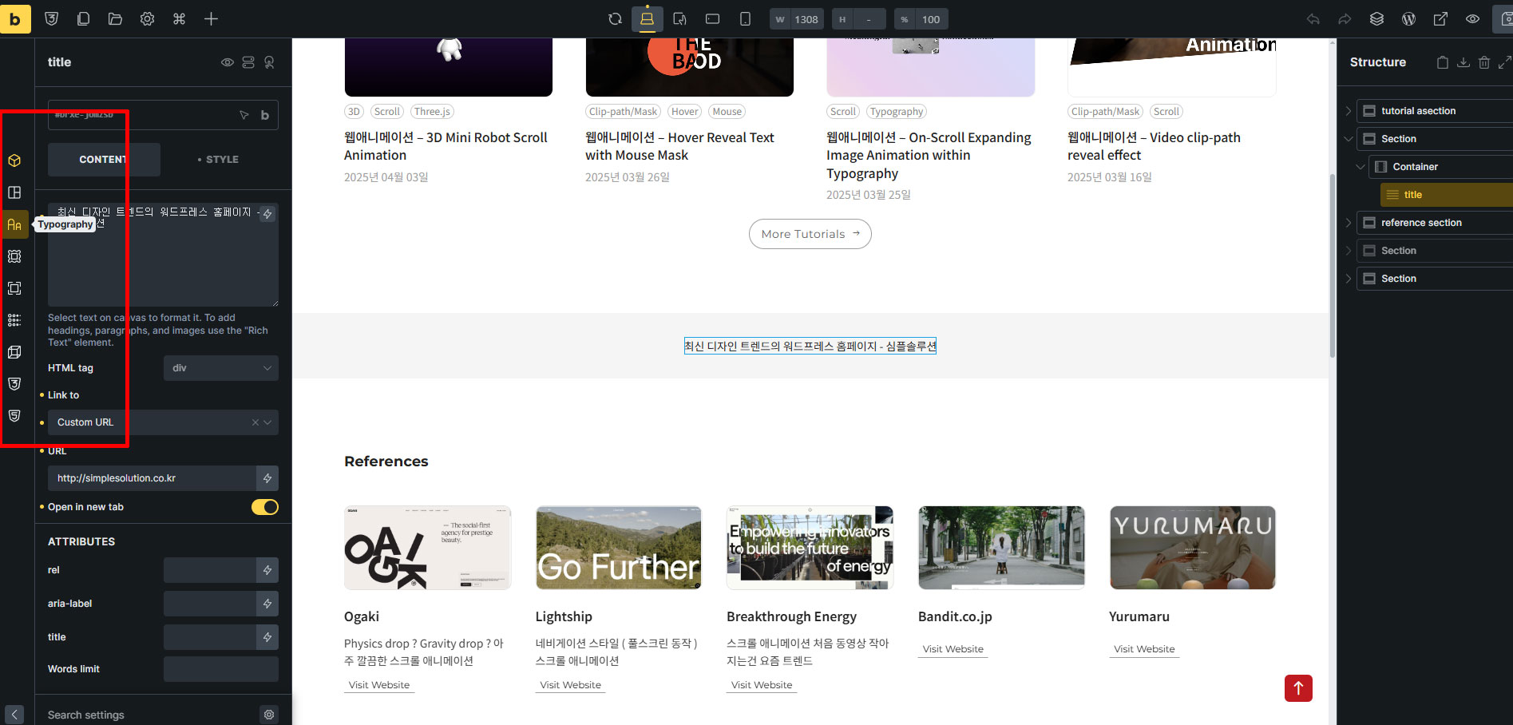Open the HTML tag div dropdown

click(220, 368)
